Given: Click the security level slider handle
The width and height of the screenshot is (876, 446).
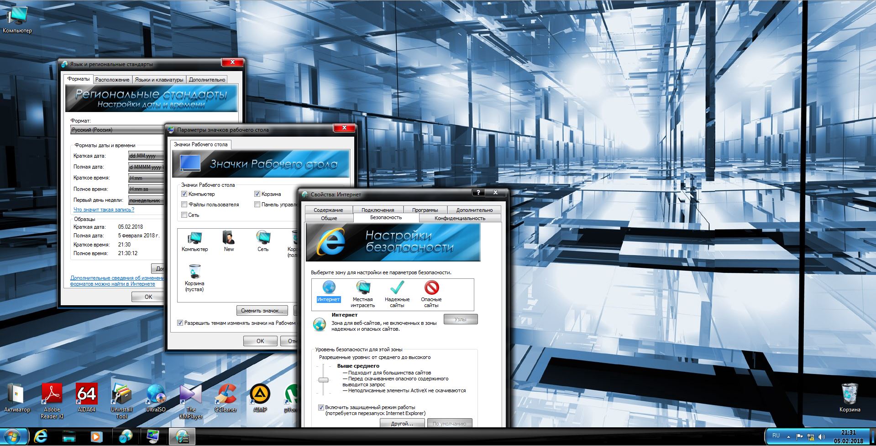Looking at the screenshot, I should click(323, 379).
